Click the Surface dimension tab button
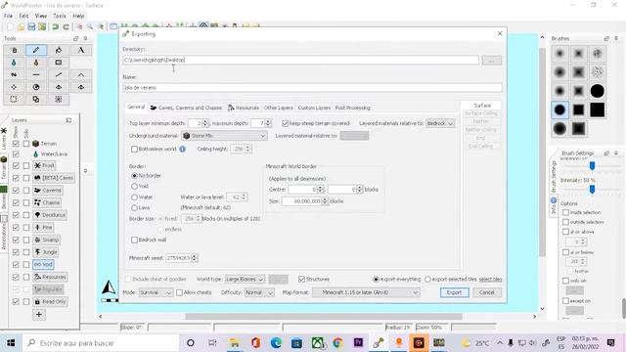 point(482,106)
